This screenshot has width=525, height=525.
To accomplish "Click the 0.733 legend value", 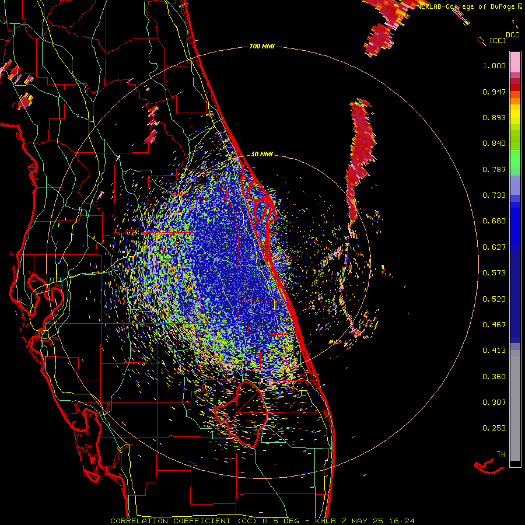I will coord(494,195).
